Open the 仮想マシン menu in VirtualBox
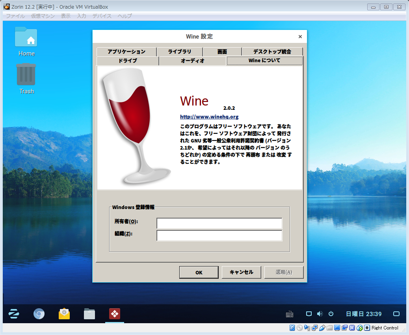The width and height of the screenshot is (409, 335). [43, 16]
